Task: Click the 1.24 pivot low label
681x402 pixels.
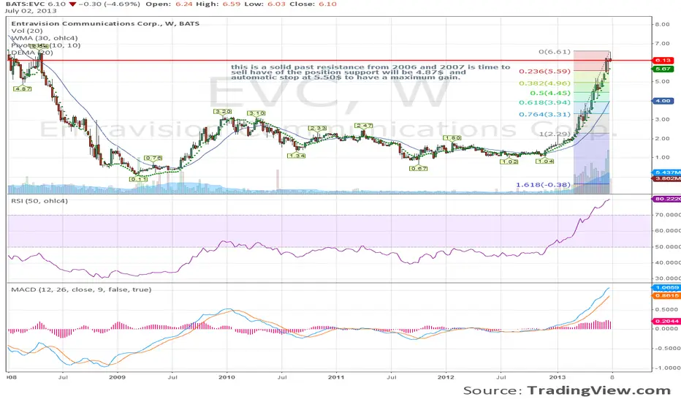Action: tap(297, 156)
